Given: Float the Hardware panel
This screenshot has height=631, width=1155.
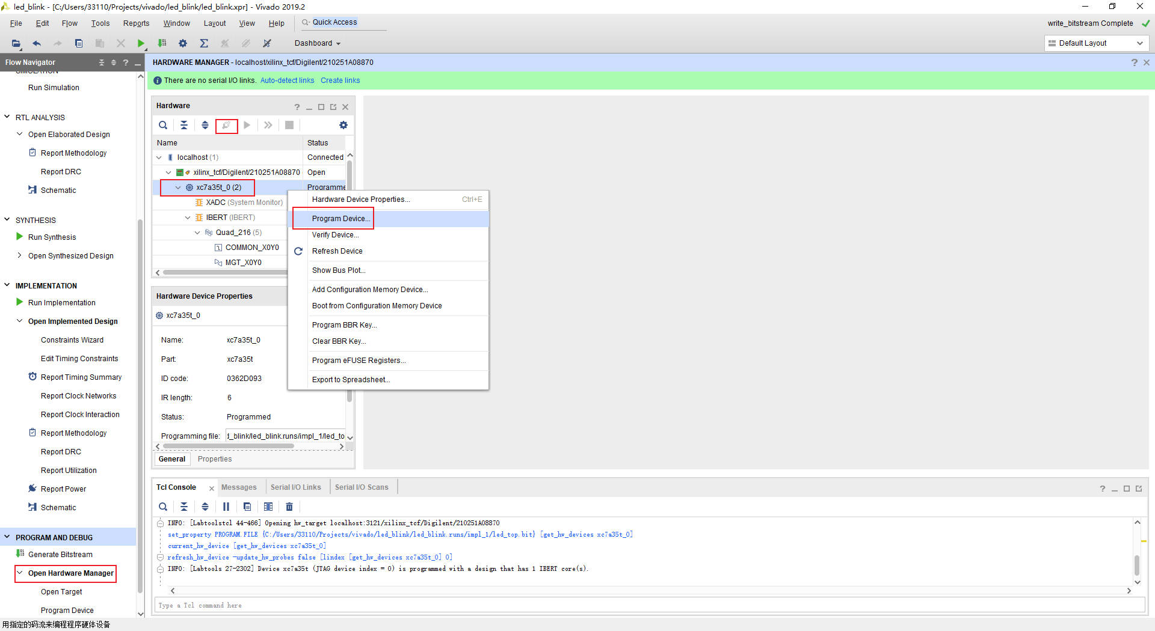Looking at the screenshot, I should click(333, 107).
